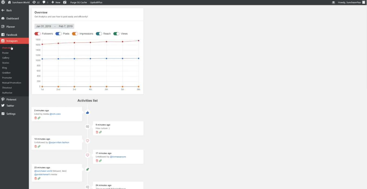Open the UpdraftPlus admin bar menu
This screenshot has width=367, height=189.
tap(96, 2)
